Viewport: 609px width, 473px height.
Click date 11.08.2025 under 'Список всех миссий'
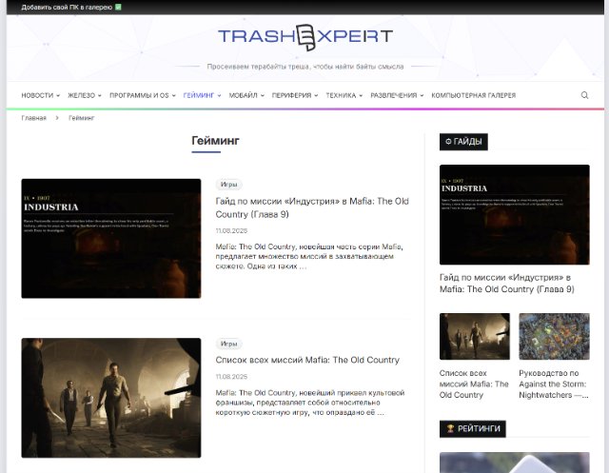[x=231, y=377]
